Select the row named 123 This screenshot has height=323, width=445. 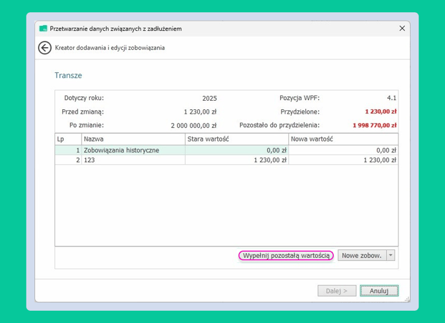point(133,160)
